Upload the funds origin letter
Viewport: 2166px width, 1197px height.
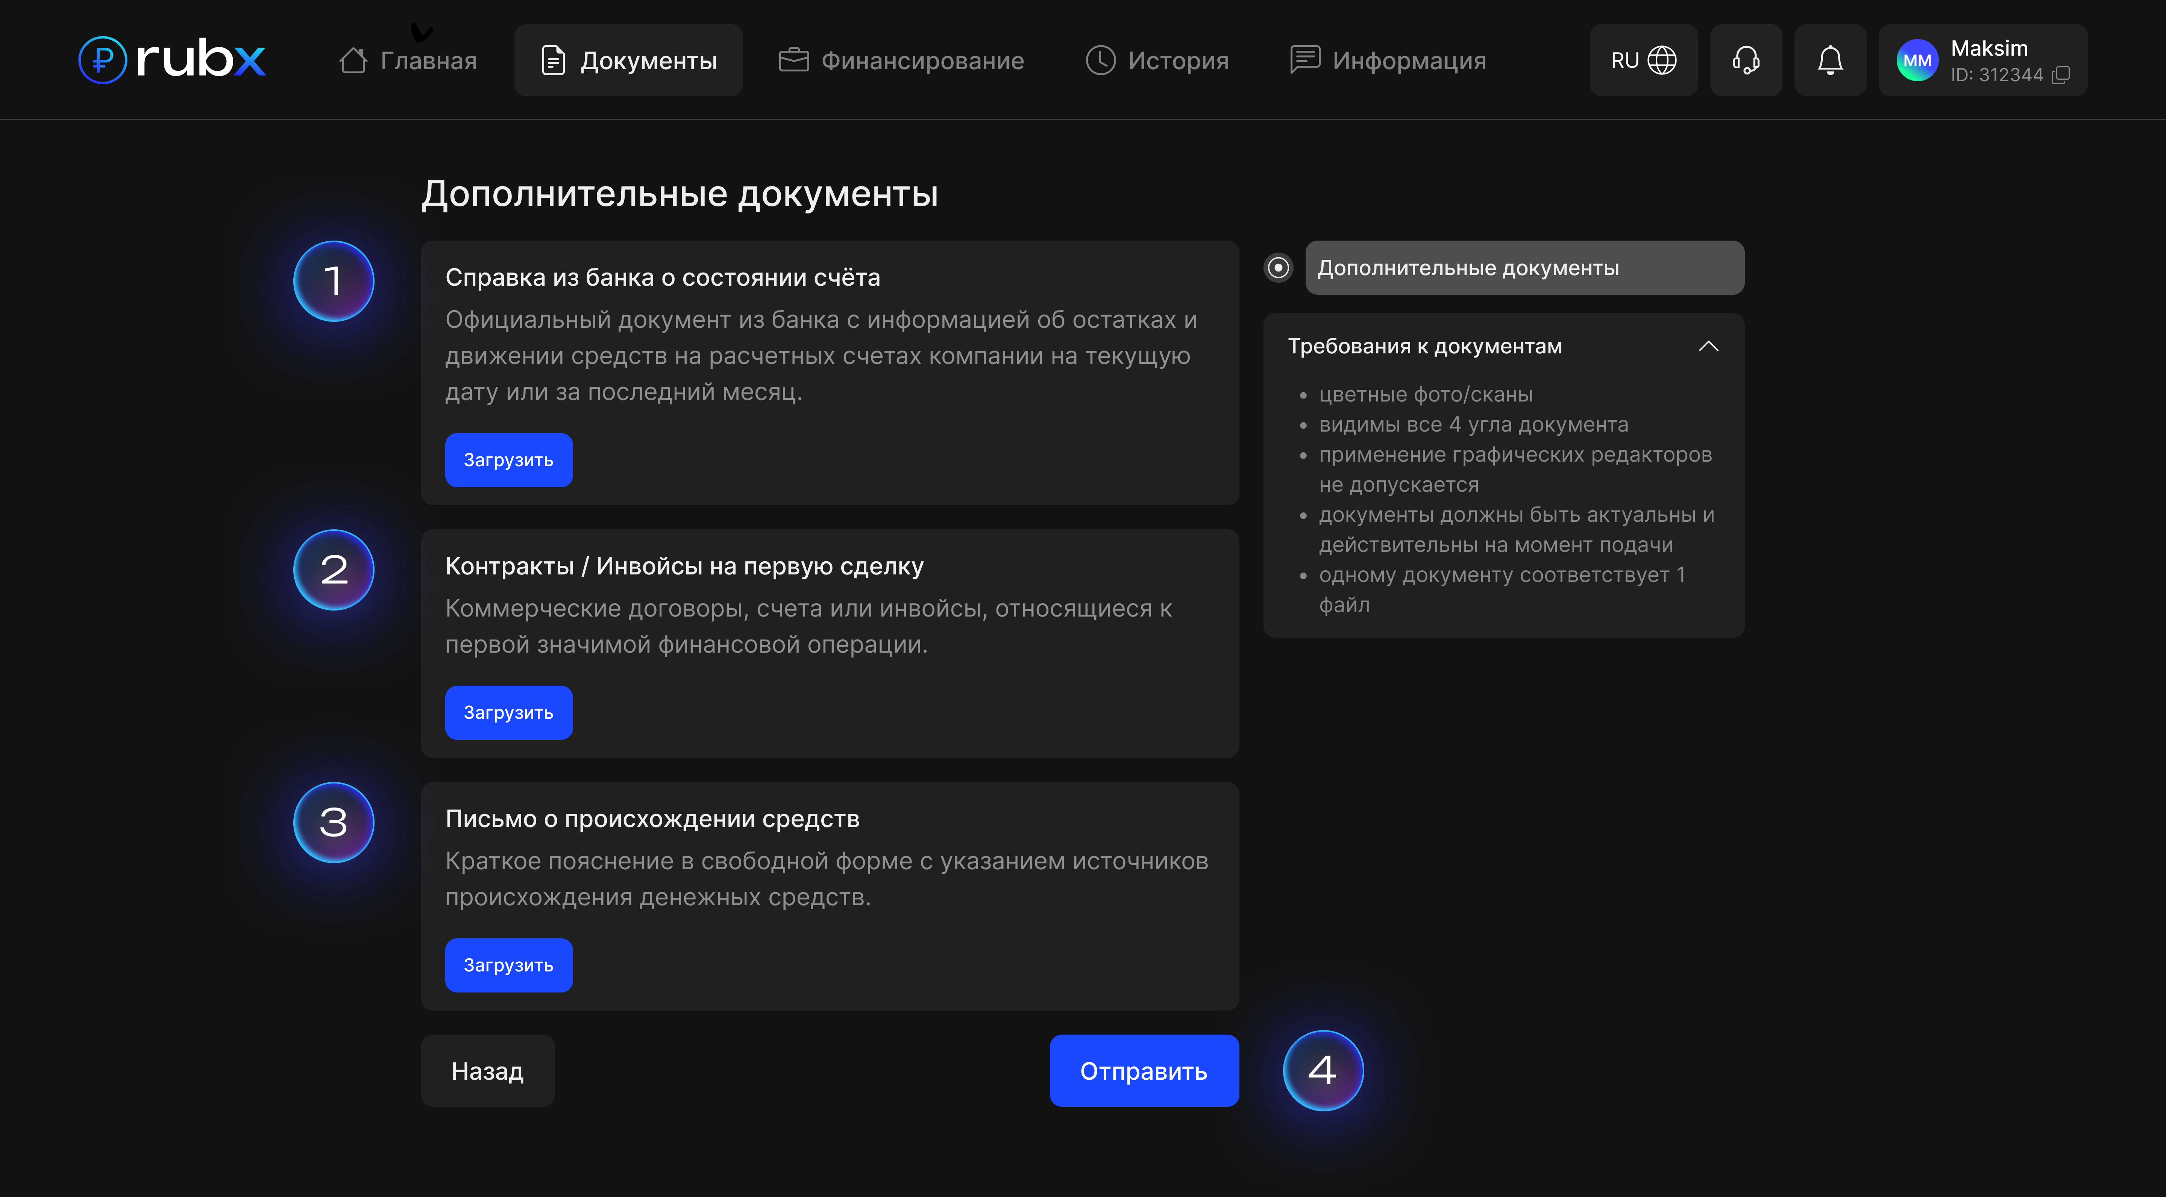point(509,966)
